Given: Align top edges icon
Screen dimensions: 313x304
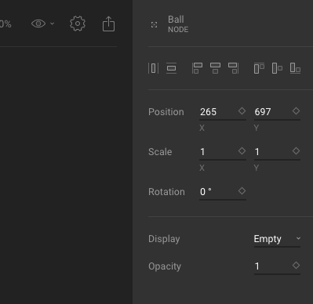Looking at the screenshot, I should click(259, 68).
